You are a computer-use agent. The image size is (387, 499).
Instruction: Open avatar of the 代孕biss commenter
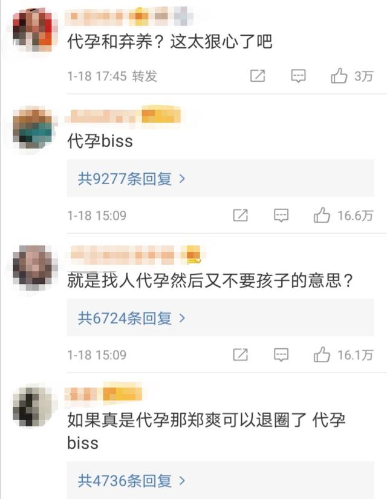pyautogui.click(x=33, y=129)
